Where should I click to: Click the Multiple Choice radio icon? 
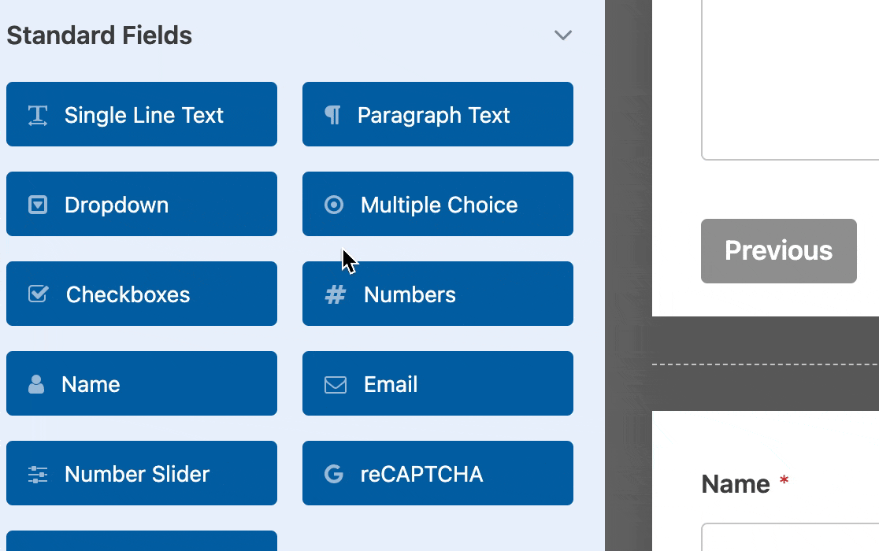pos(333,204)
